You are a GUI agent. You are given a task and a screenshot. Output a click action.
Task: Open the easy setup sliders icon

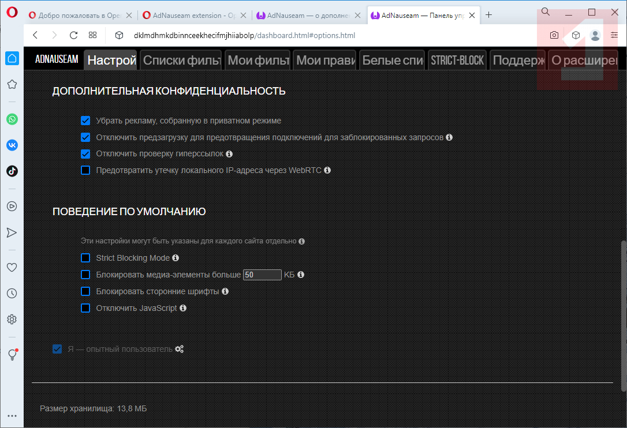click(614, 35)
